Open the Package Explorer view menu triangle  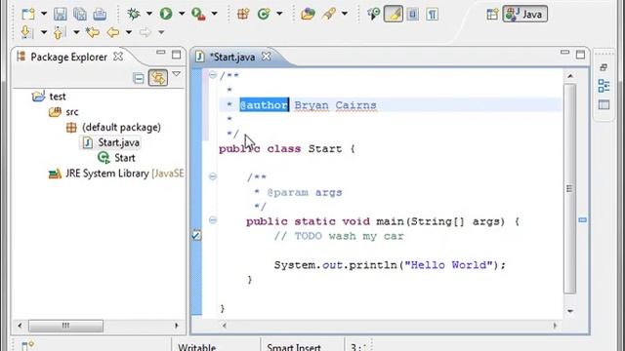click(176, 74)
